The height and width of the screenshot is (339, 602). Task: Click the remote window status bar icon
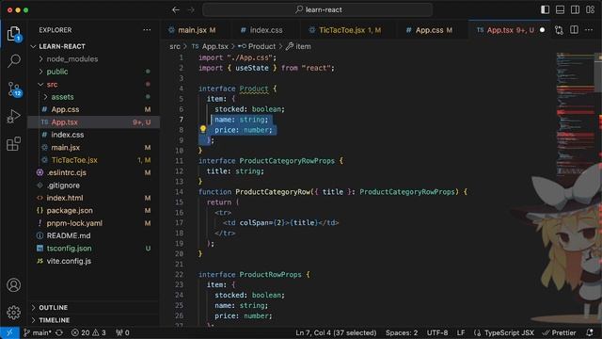tap(9, 332)
